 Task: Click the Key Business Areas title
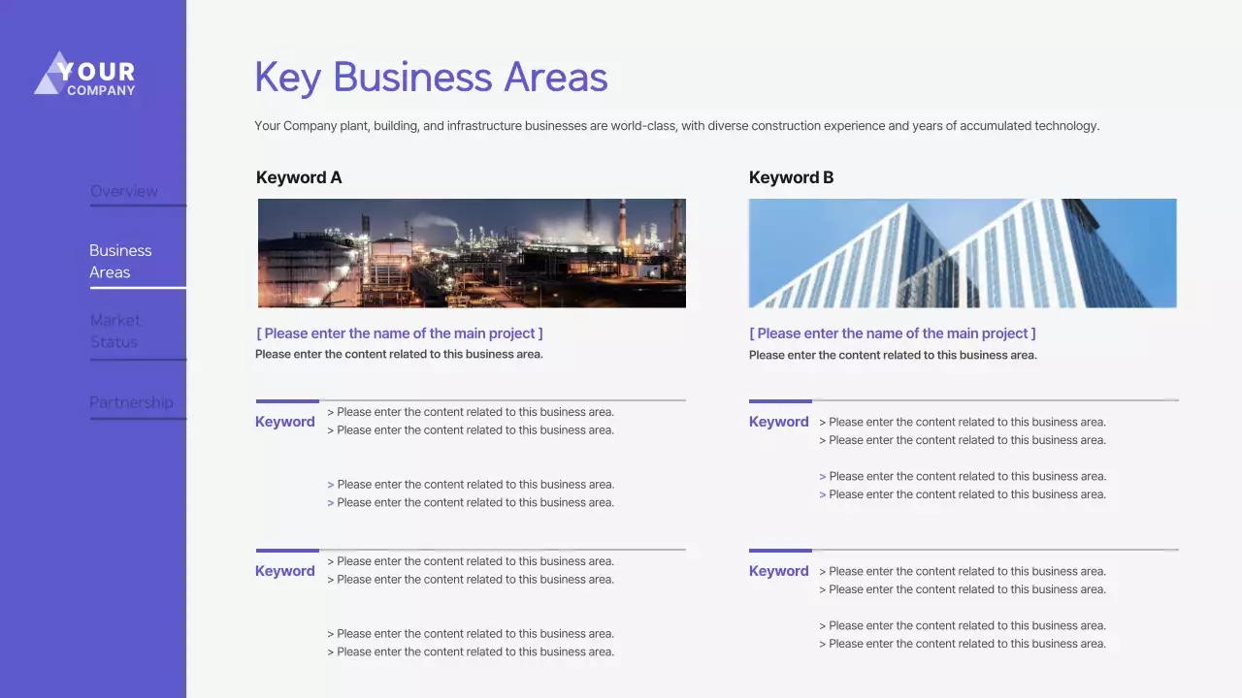431,77
